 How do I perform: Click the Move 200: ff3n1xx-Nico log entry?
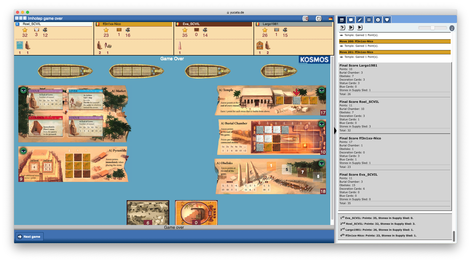click(395, 41)
